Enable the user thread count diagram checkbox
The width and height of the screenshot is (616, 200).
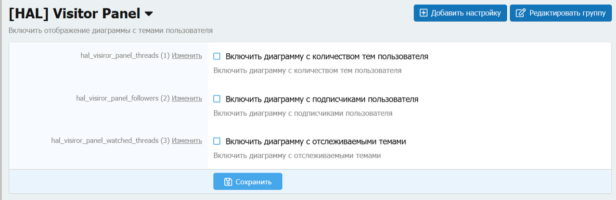(x=217, y=56)
